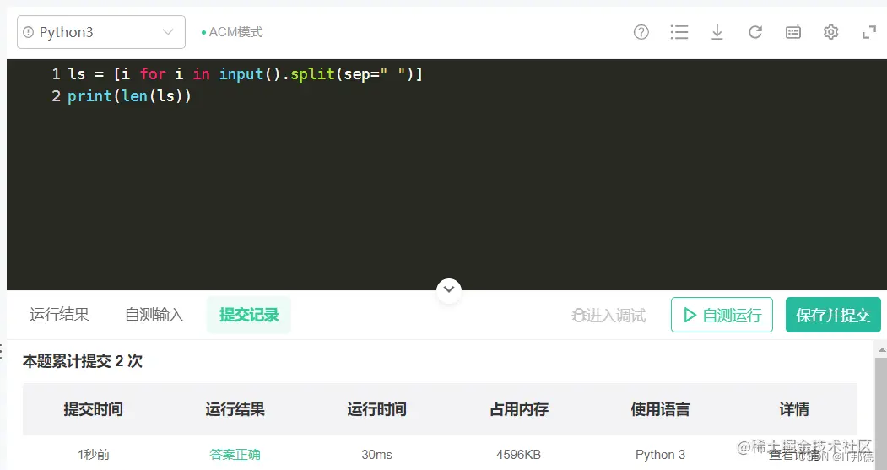
Task: Click the 详情 column header
Action: (x=794, y=409)
